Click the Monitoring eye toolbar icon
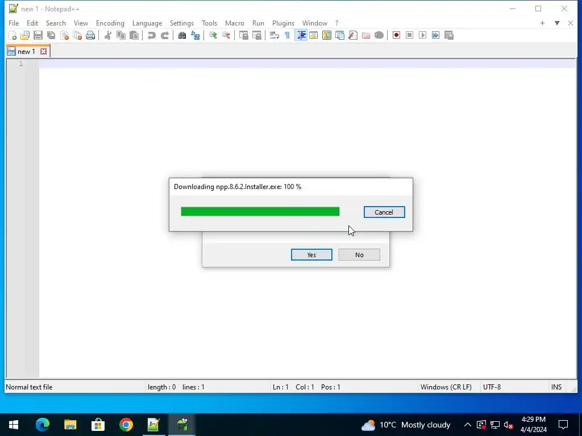582x436 pixels. point(379,35)
